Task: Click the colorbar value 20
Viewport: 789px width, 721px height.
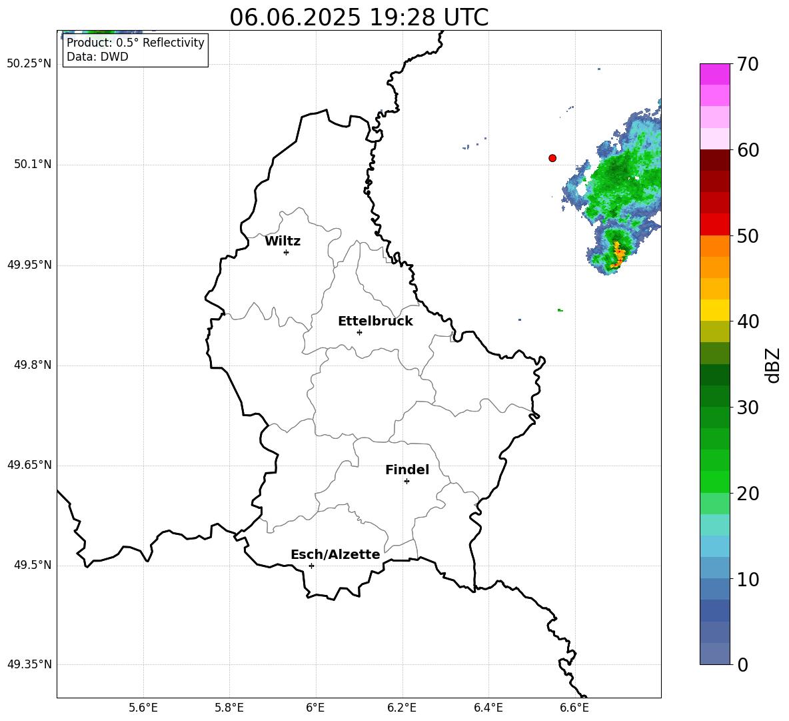Action: point(748,493)
